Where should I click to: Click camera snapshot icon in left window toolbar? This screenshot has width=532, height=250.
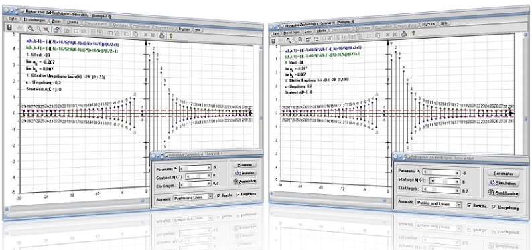[56, 30]
